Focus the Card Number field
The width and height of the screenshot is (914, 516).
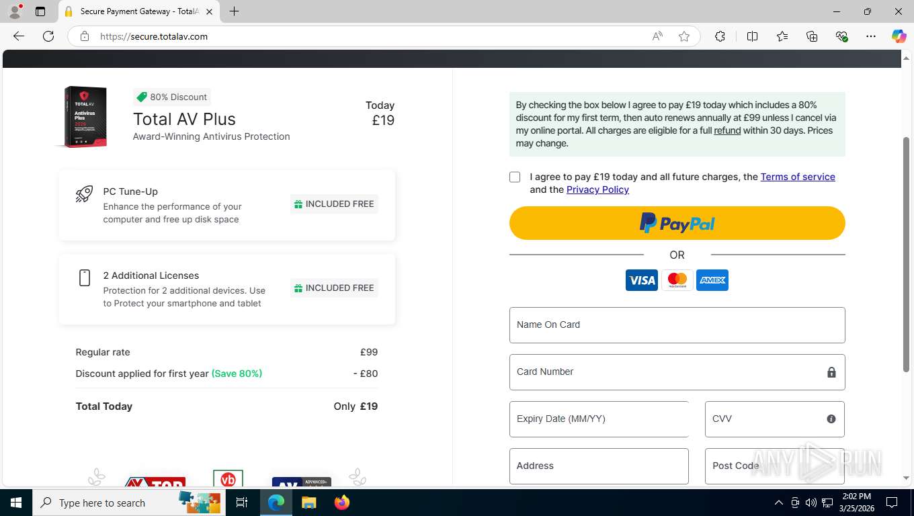[677, 372]
